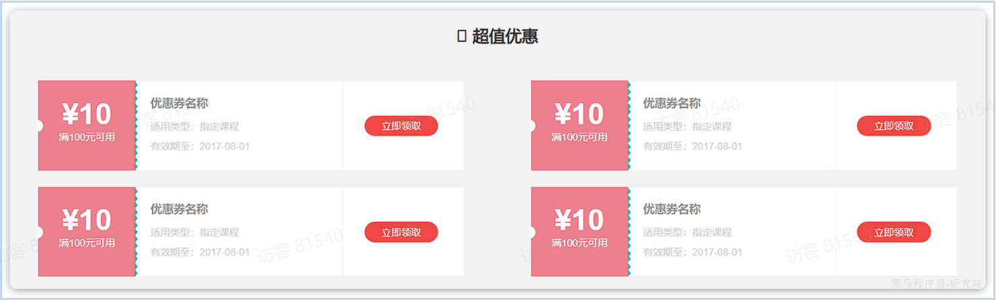This screenshot has width=996, height=300.
Task: Click 立即领取 on the bottom-right coupon
Action: (894, 232)
